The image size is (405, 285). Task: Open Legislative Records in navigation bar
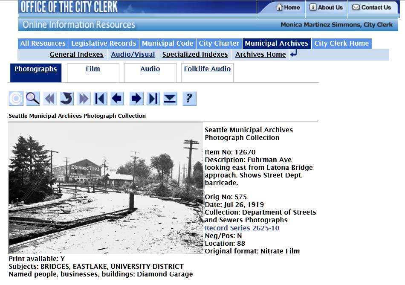[104, 44]
